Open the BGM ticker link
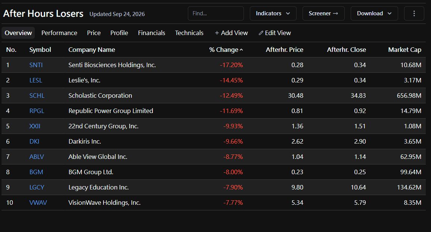Viewport: 431px width, 232px height. (36, 172)
